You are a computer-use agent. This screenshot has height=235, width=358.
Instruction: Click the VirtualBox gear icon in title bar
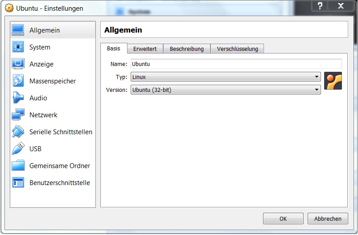tap(9, 8)
